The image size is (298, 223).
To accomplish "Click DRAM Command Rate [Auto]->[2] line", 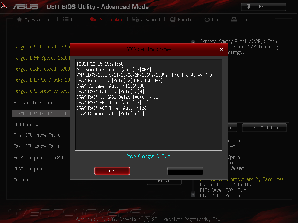I will [x=110, y=114].
